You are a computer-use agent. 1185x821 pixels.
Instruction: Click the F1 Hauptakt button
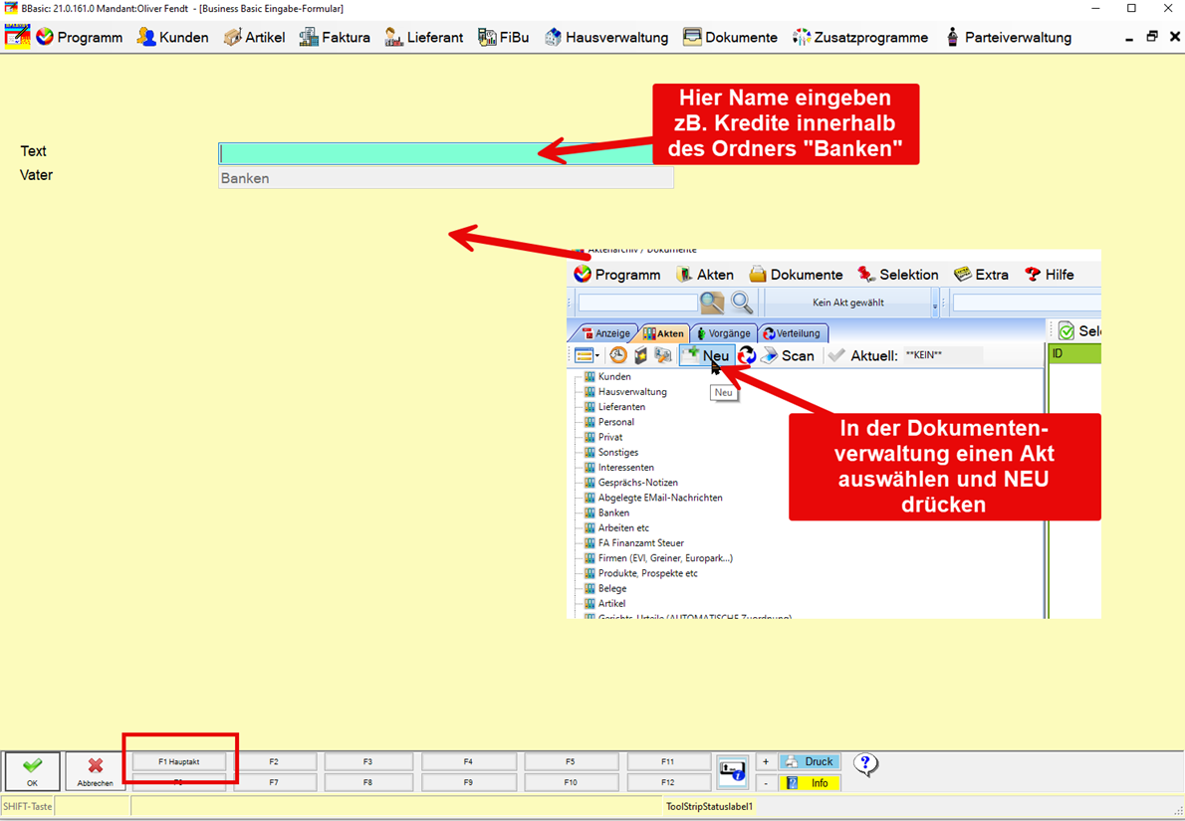click(179, 761)
